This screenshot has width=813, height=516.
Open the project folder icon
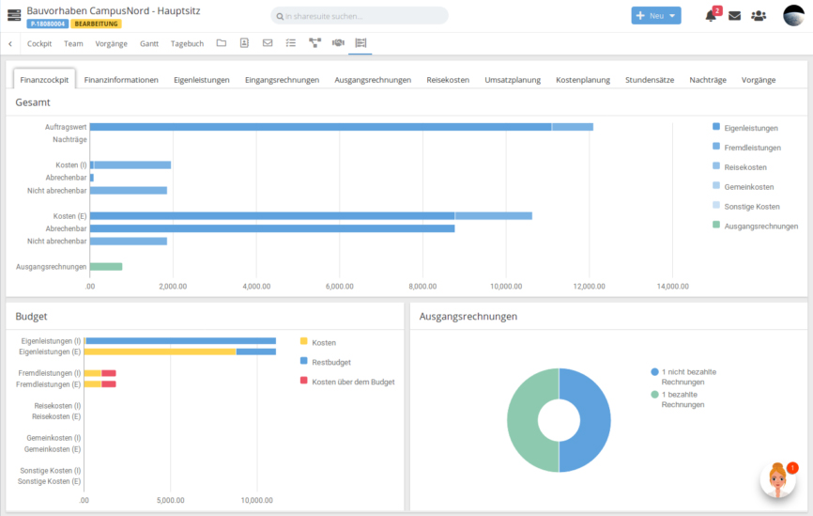coord(222,43)
